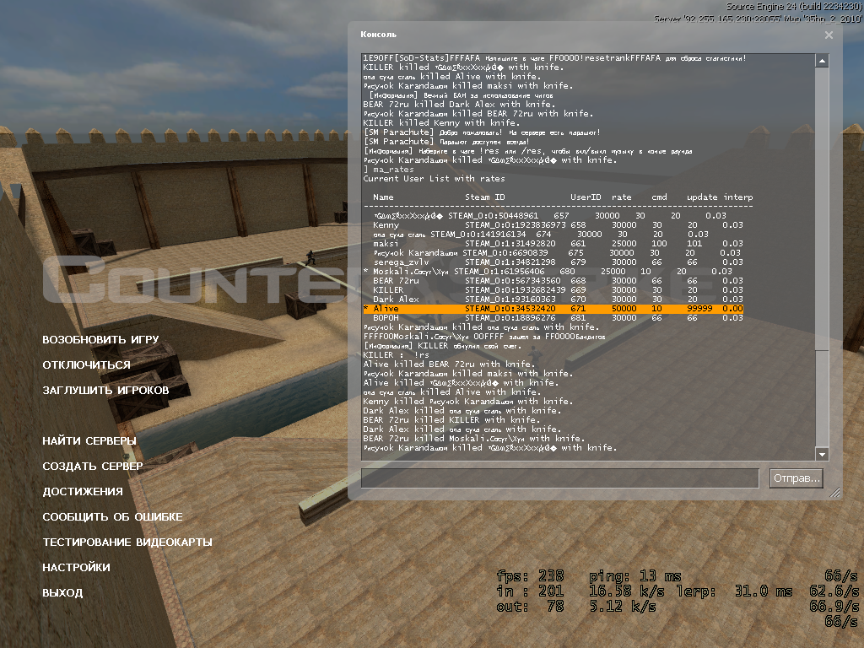864x648 pixels.
Task: Click the ping: 13 ms readout
Action: pyautogui.click(x=635, y=576)
